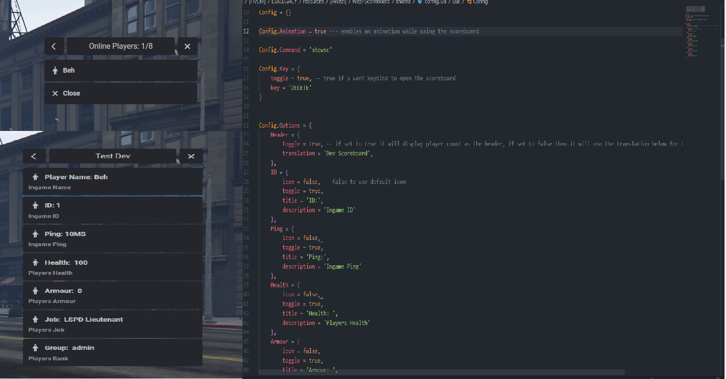Click the person icon beside Beh
The image size is (726, 379).
pos(55,70)
